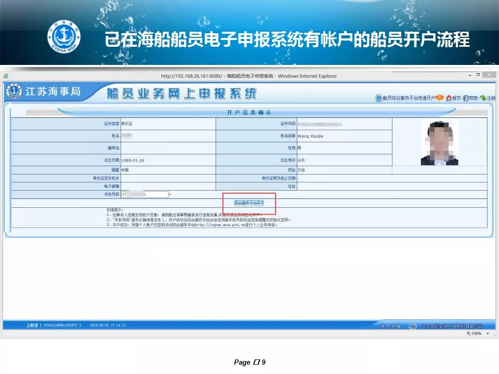Log out via the 注销 icon
The width and height of the screenshot is (499, 374).
point(483,98)
